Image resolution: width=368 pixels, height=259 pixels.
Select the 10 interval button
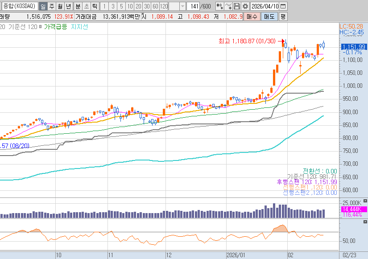click(130, 6)
